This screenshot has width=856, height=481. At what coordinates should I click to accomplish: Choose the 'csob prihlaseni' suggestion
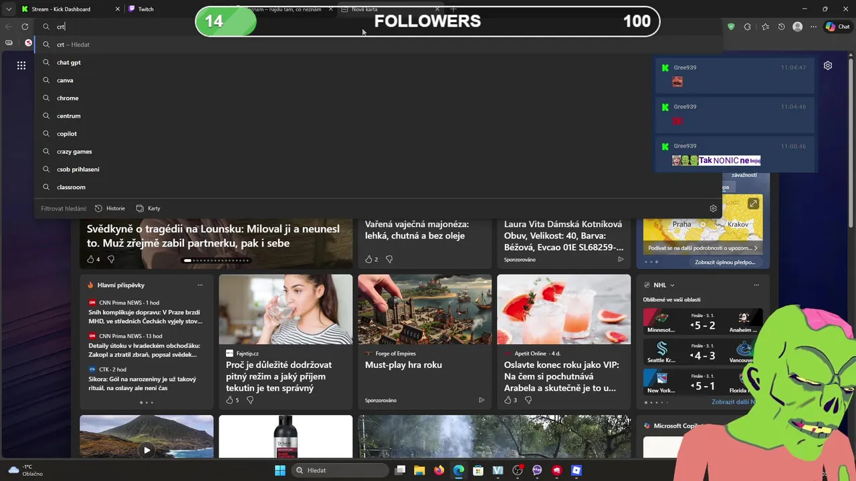379,169
